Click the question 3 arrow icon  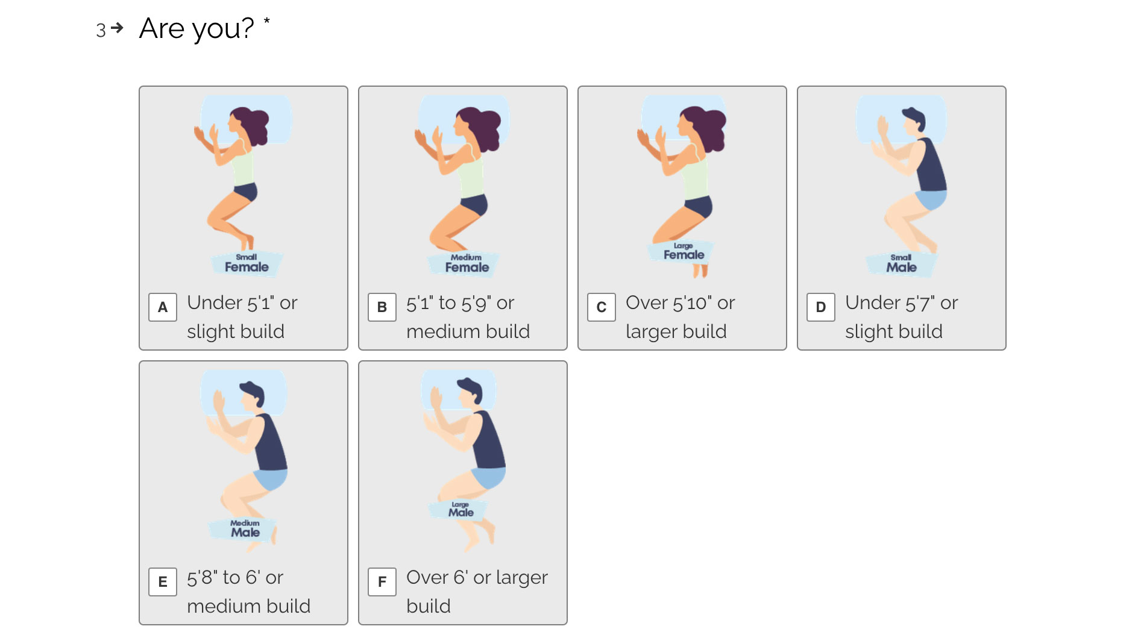118,28
